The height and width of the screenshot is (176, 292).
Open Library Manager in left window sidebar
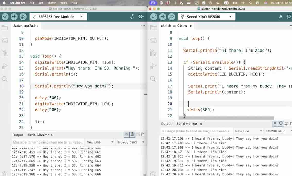click(x=5, y=53)
